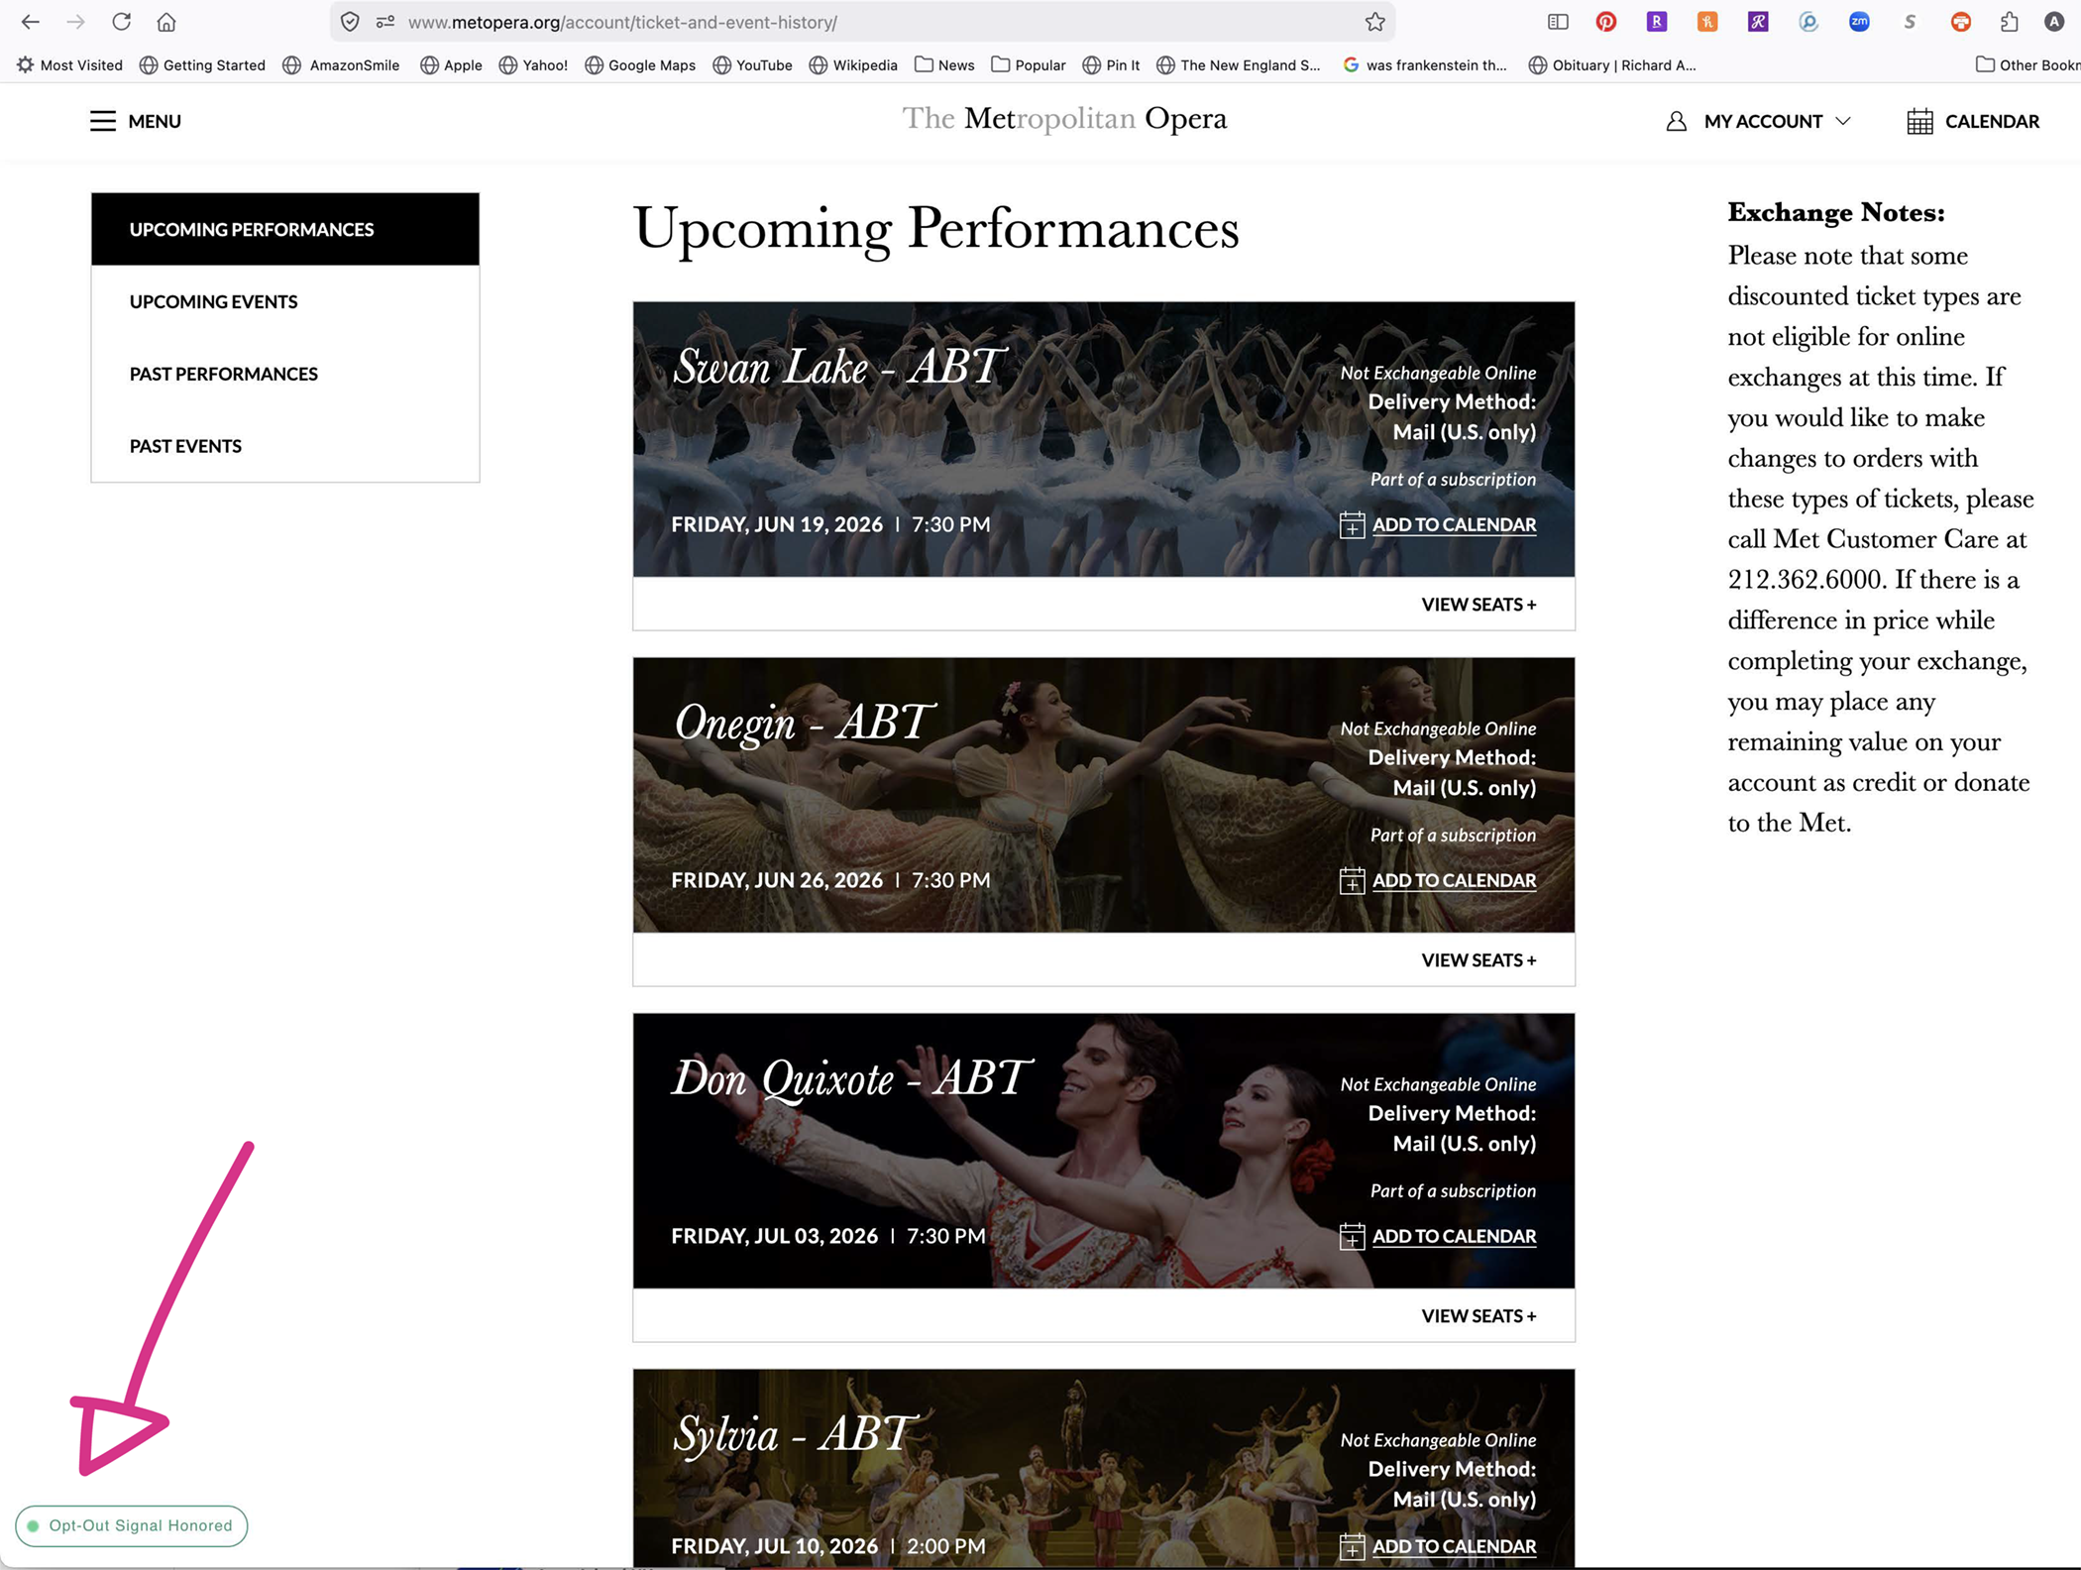Click the browser home icon
This screenshot has height=1570, width=2081.
click(166, 22)
